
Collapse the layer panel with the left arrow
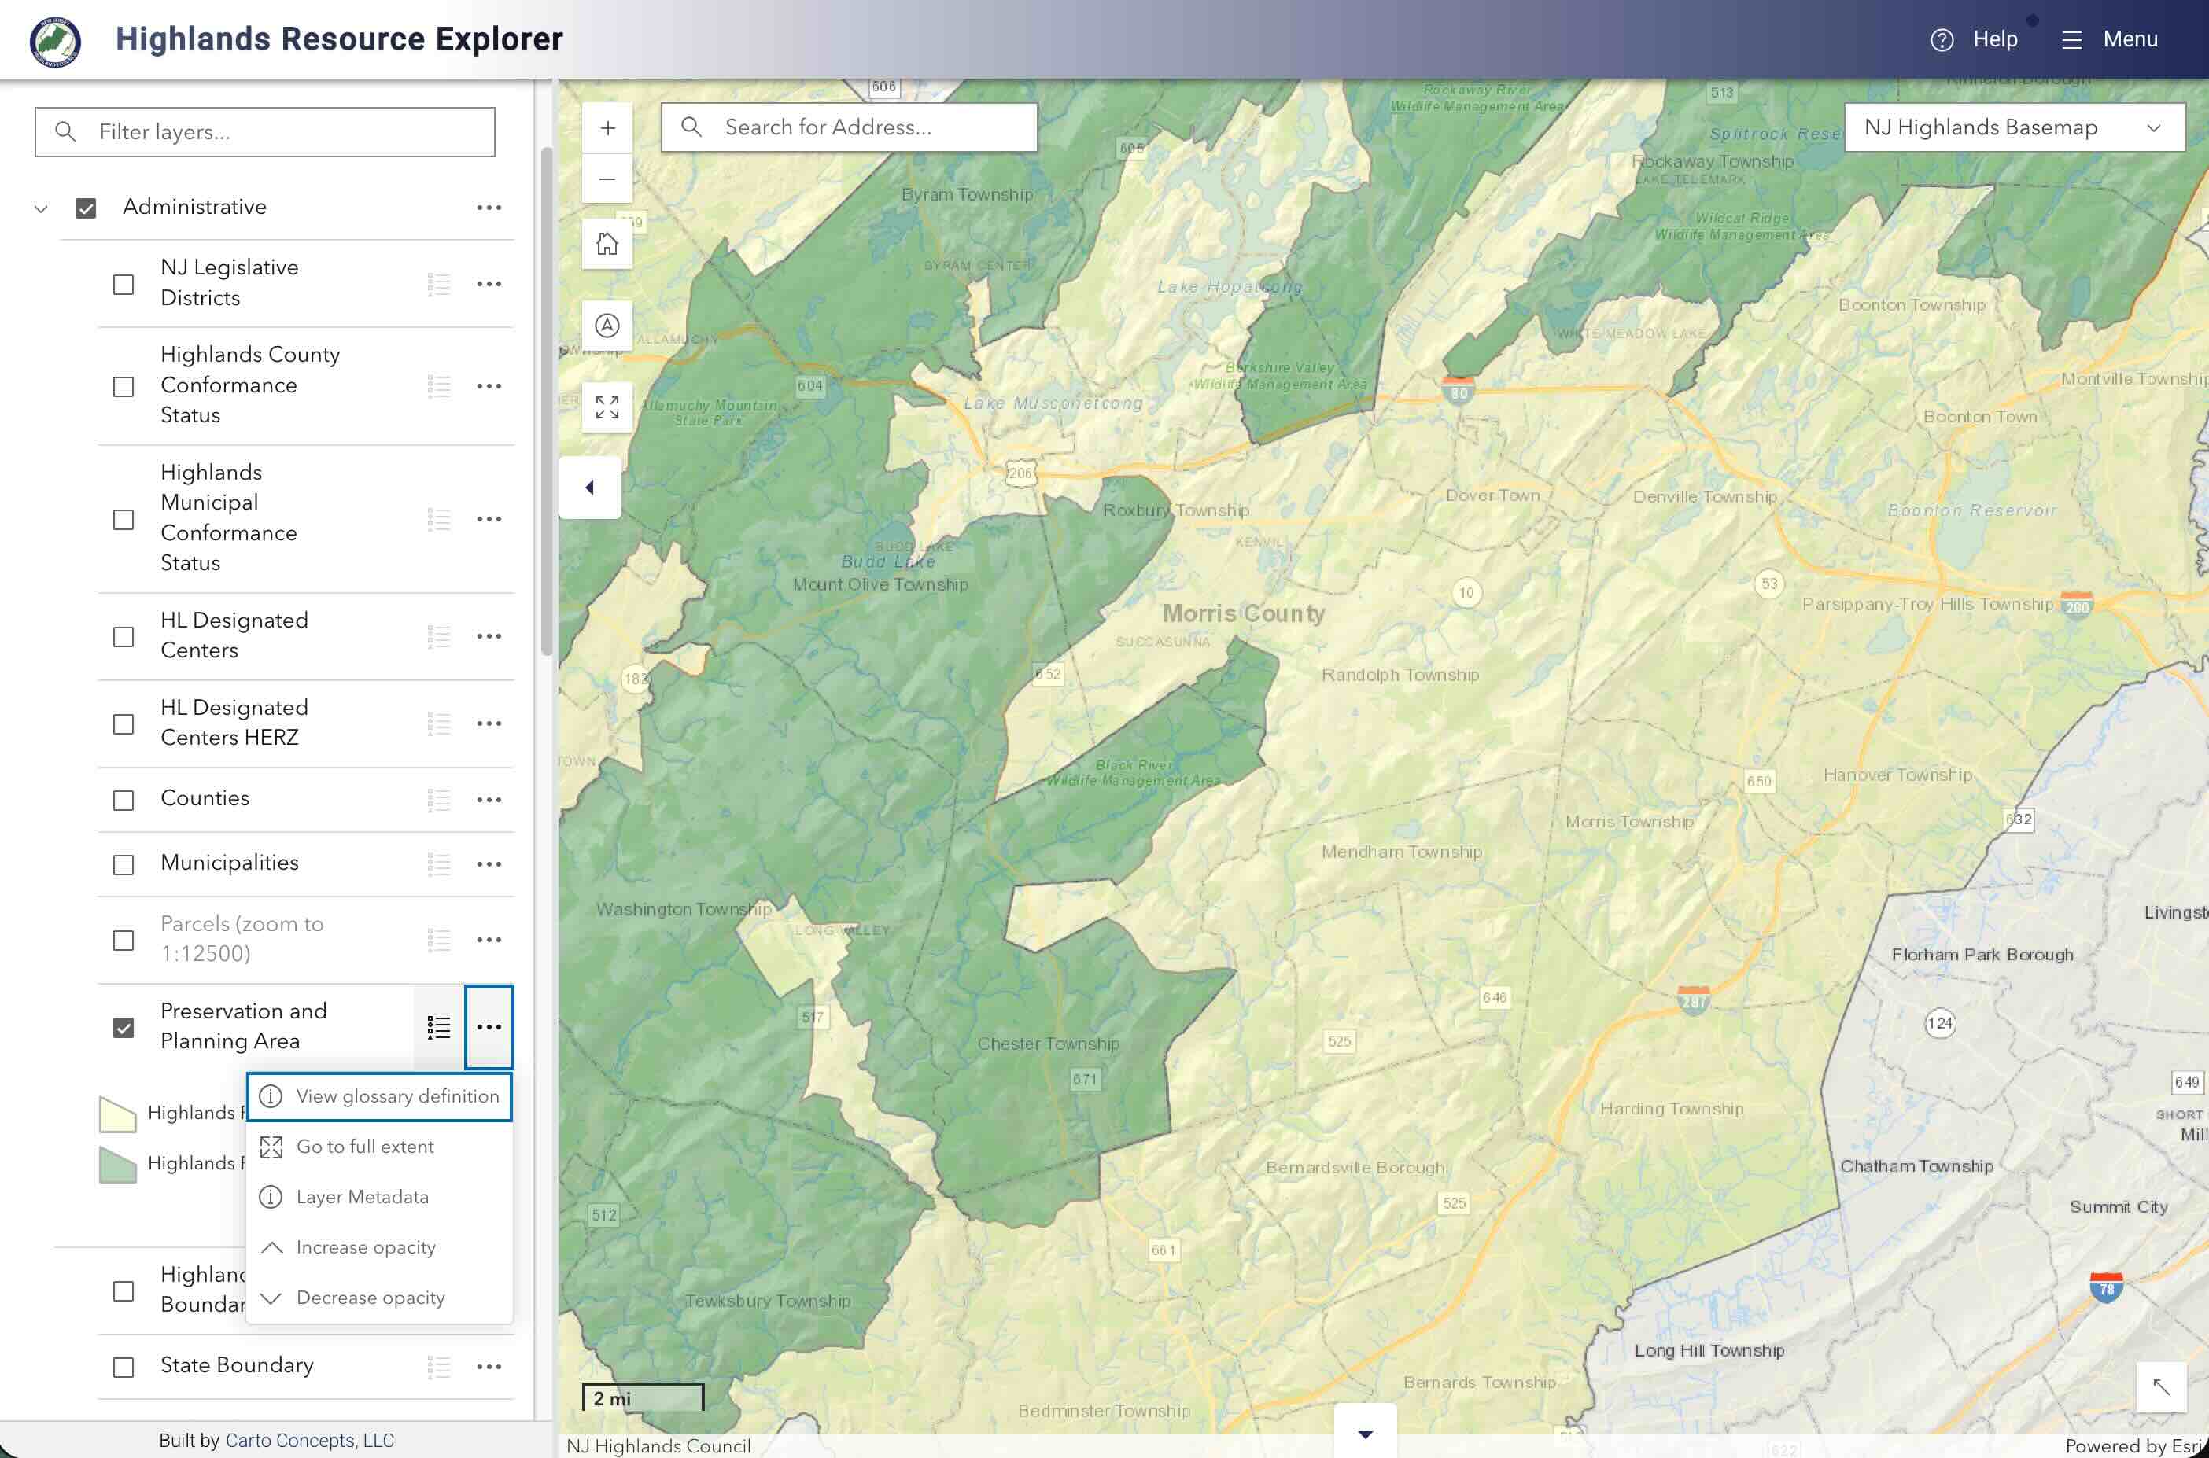(x=590, y=488)
